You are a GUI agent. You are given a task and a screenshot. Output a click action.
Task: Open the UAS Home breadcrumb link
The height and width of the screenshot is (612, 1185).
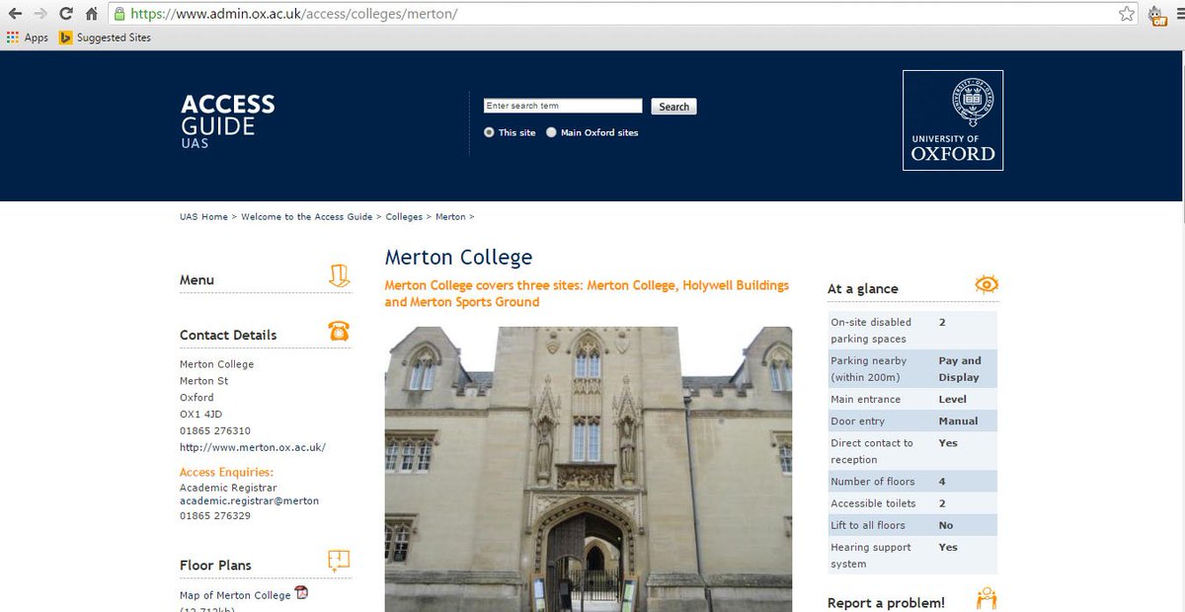tap(203, 216)
